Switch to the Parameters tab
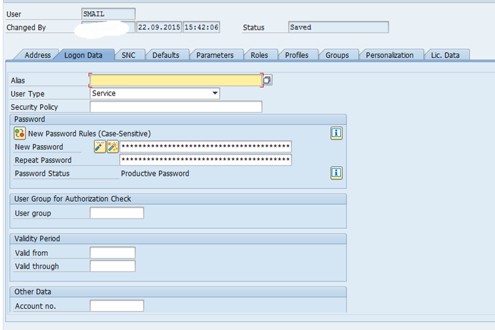The height and width of the screenshot is (330, 495). (215, 55)
